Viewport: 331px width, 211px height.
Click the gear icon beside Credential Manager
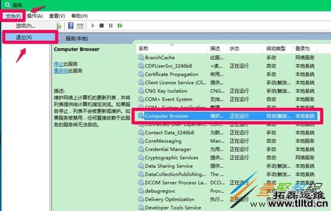[x=141, y=149]
